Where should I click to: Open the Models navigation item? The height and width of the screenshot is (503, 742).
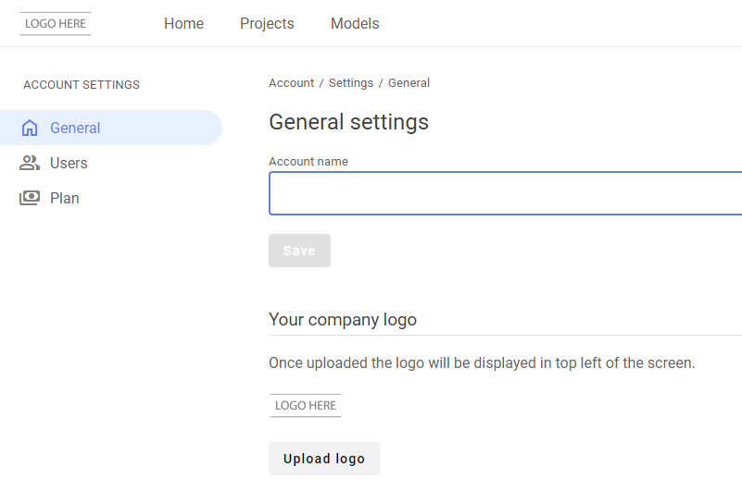tap(355, 24)
